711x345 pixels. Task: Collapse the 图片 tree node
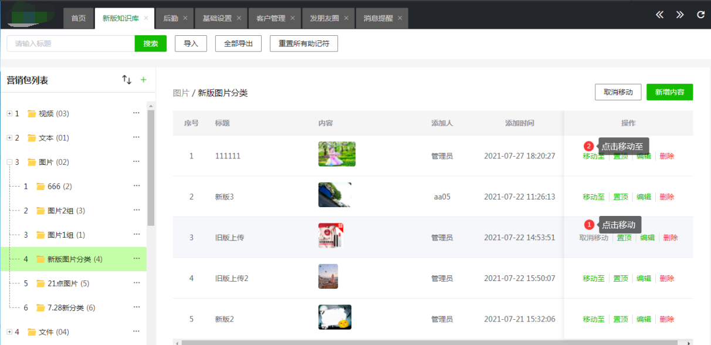point(9,163)
